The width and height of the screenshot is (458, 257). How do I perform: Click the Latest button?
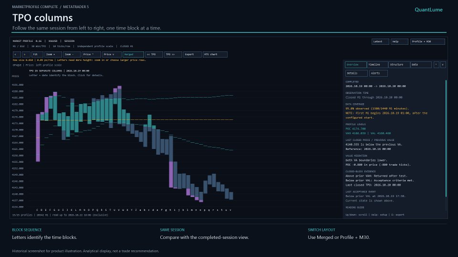[380, 42]
